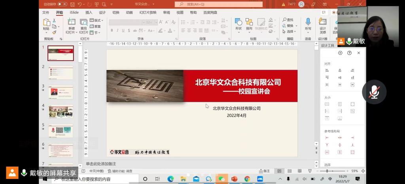Click the PowerPoint search box
This screenshot has height=184, width=405.
click(218, 4)
